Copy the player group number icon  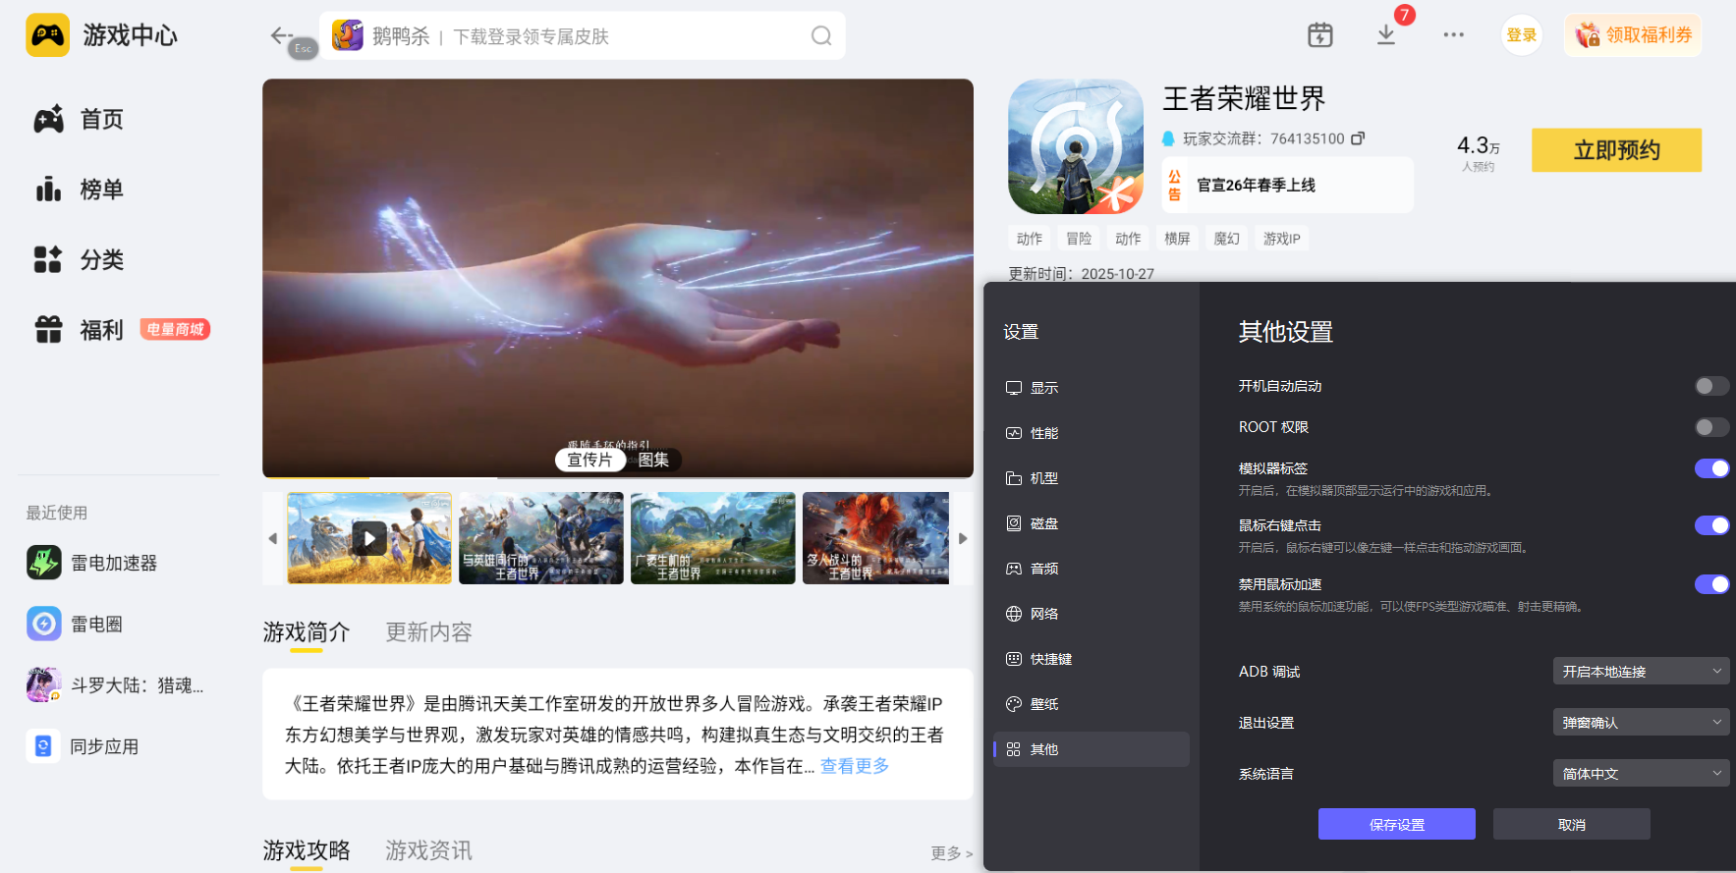click(1358, 138)
